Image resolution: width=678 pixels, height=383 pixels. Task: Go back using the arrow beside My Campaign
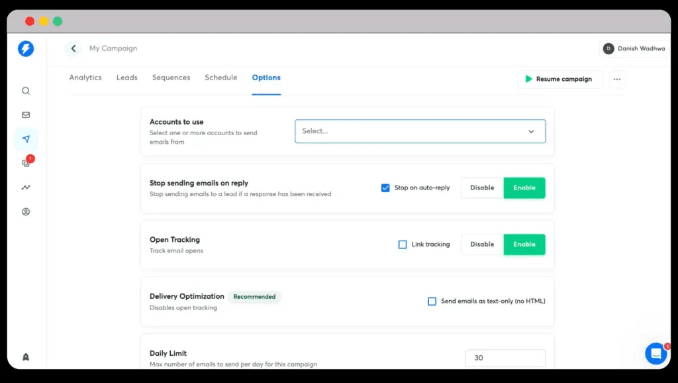(x=73, y=48)
